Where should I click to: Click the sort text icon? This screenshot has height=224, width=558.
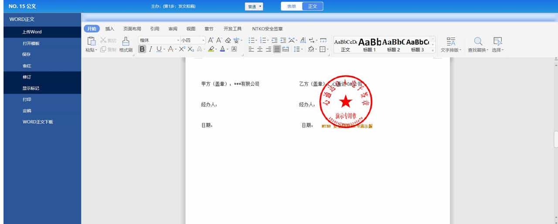click(303, 40)
